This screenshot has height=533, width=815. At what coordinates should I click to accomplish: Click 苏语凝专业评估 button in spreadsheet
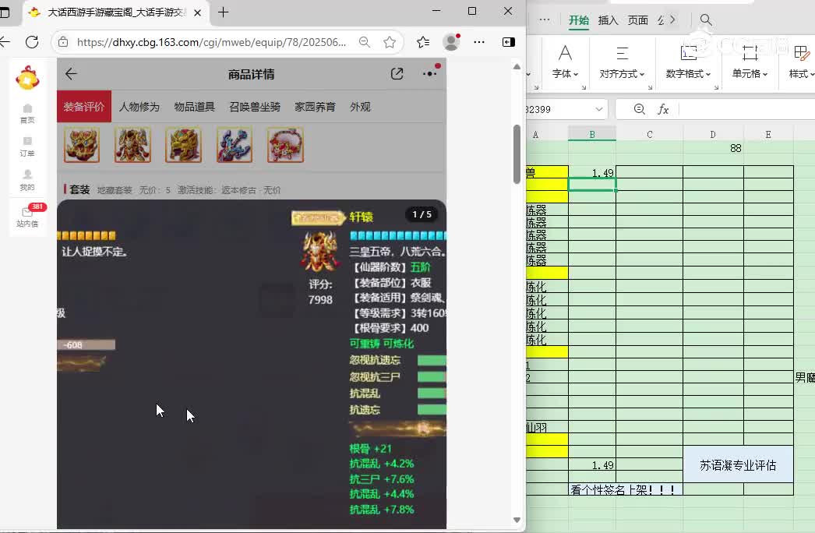coord(738,465)
